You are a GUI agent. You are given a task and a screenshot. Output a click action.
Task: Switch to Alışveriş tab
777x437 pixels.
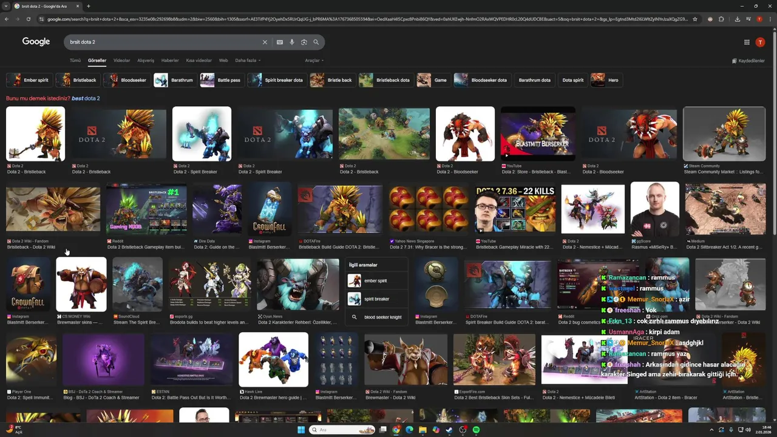point(146,61)
